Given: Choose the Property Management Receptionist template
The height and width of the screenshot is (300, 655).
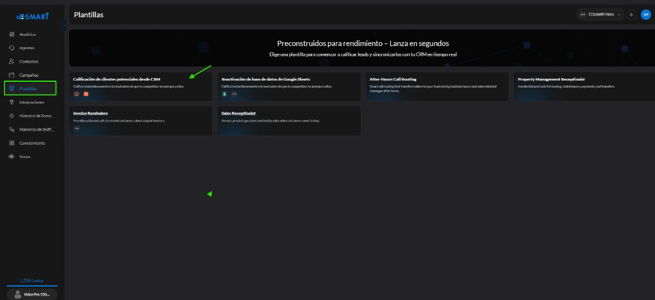Looking at the screenshot, I should (585, 86).
